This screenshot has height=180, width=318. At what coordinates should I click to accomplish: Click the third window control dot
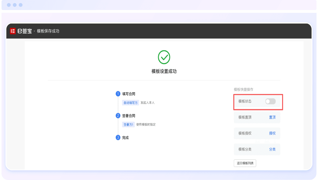point(21,5)
